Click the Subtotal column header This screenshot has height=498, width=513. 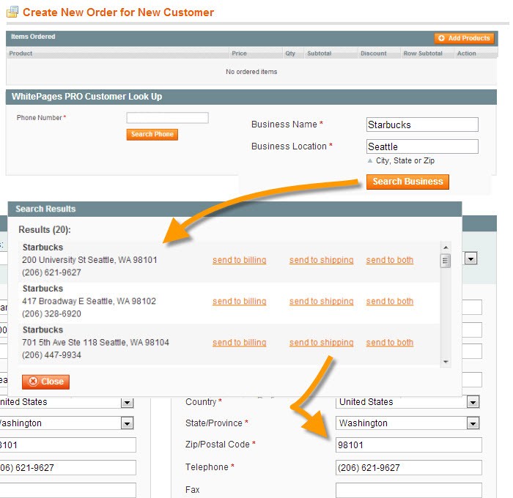click(x=320, y=53)
